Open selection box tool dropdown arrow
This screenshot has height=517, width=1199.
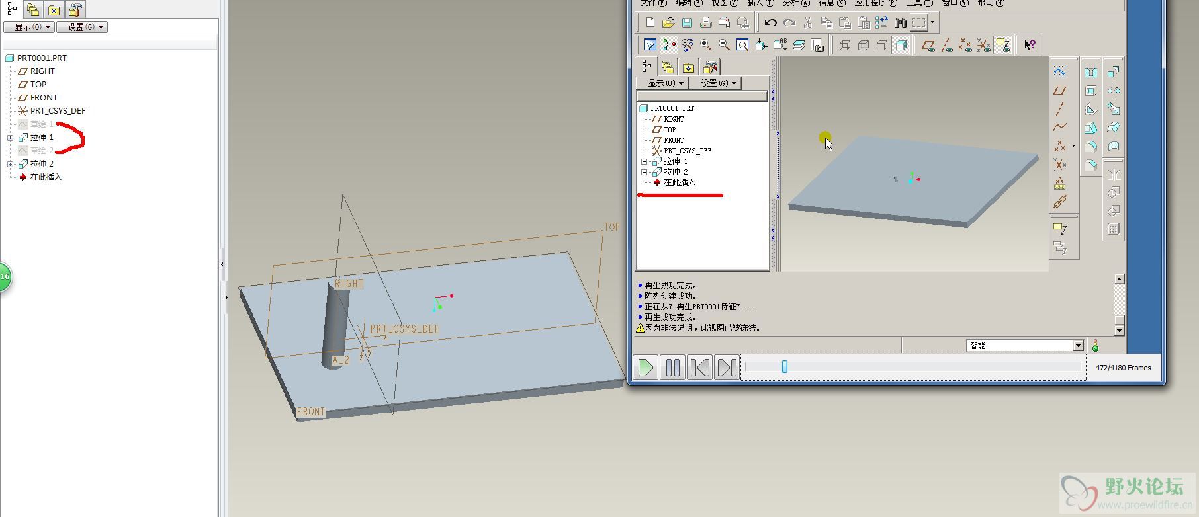933,22
